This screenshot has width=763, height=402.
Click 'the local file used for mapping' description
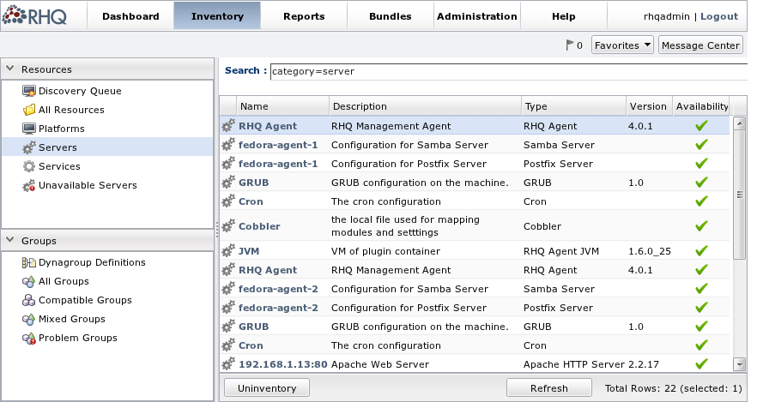[405, 226]
